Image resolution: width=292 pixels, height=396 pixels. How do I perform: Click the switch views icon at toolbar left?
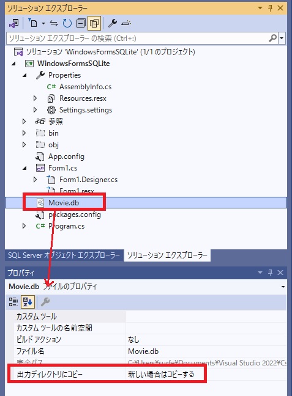[13, 23]
